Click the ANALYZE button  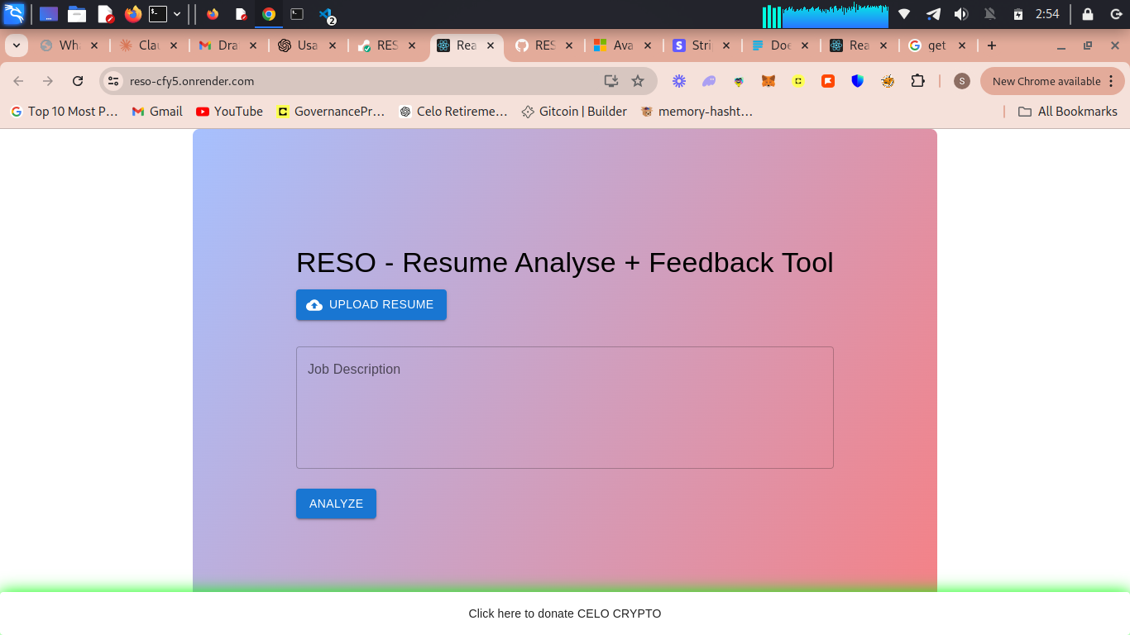(336, 504)
